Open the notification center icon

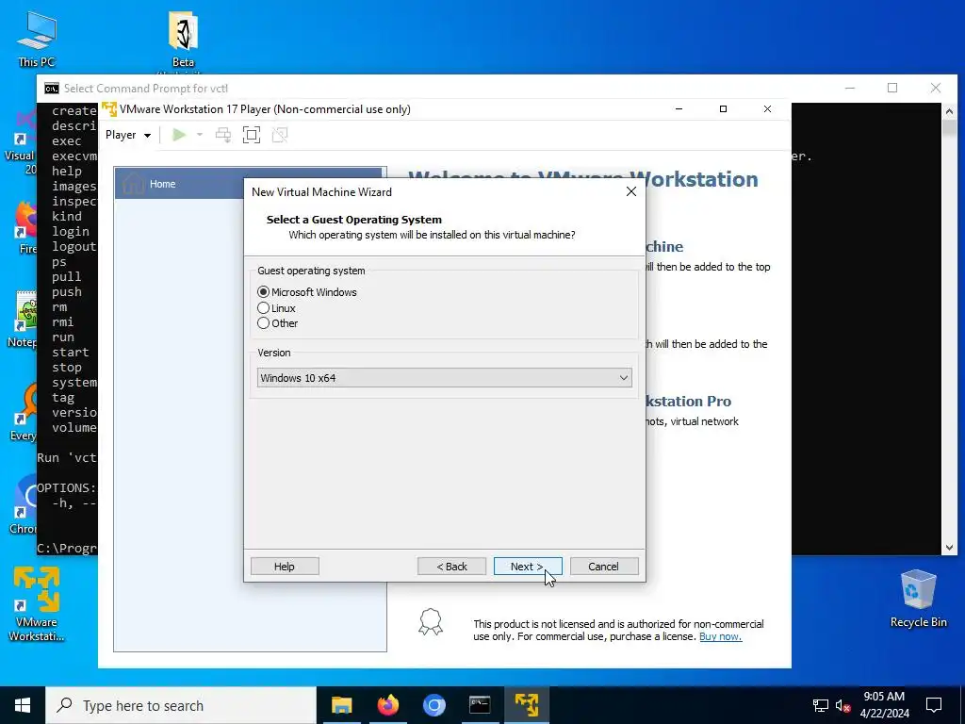click(x=934, y=705)
